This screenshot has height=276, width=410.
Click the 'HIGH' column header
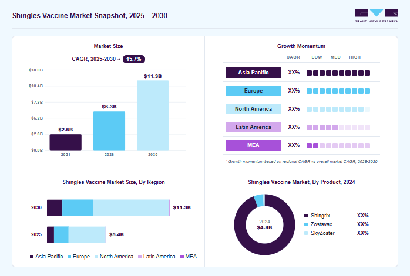(x=355, y=57)
